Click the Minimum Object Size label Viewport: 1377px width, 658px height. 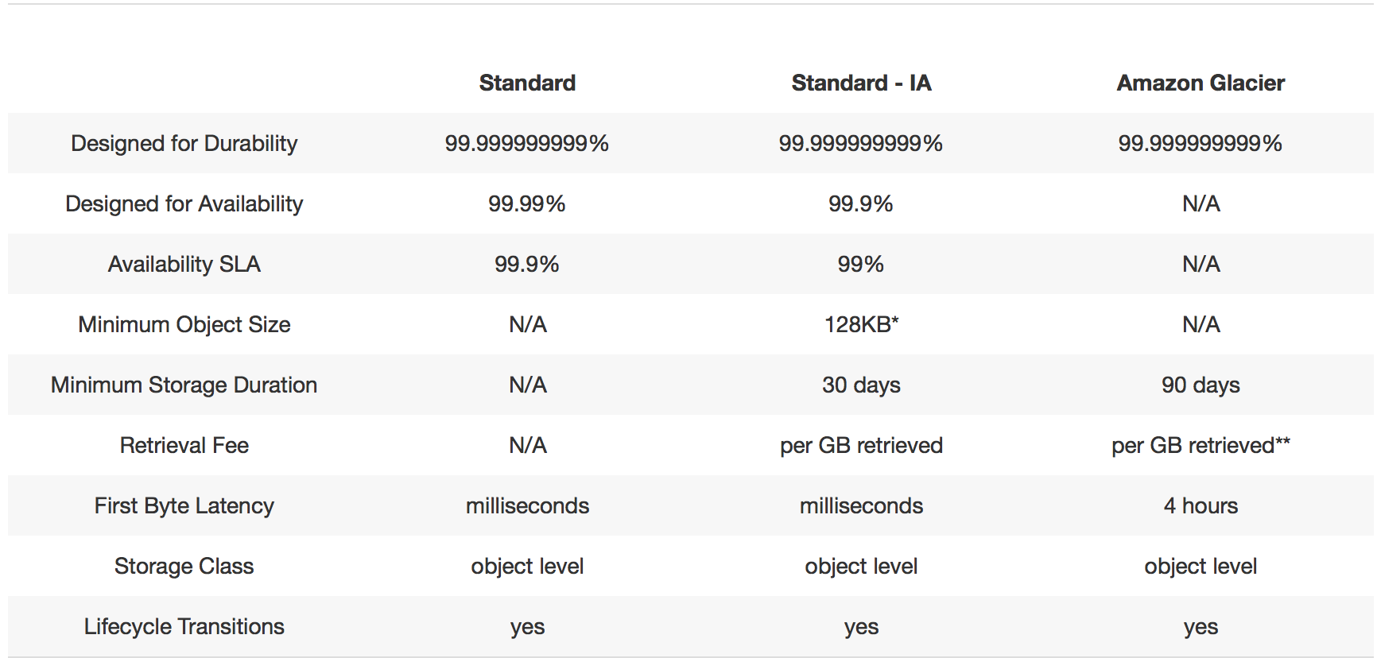point(184,324)
